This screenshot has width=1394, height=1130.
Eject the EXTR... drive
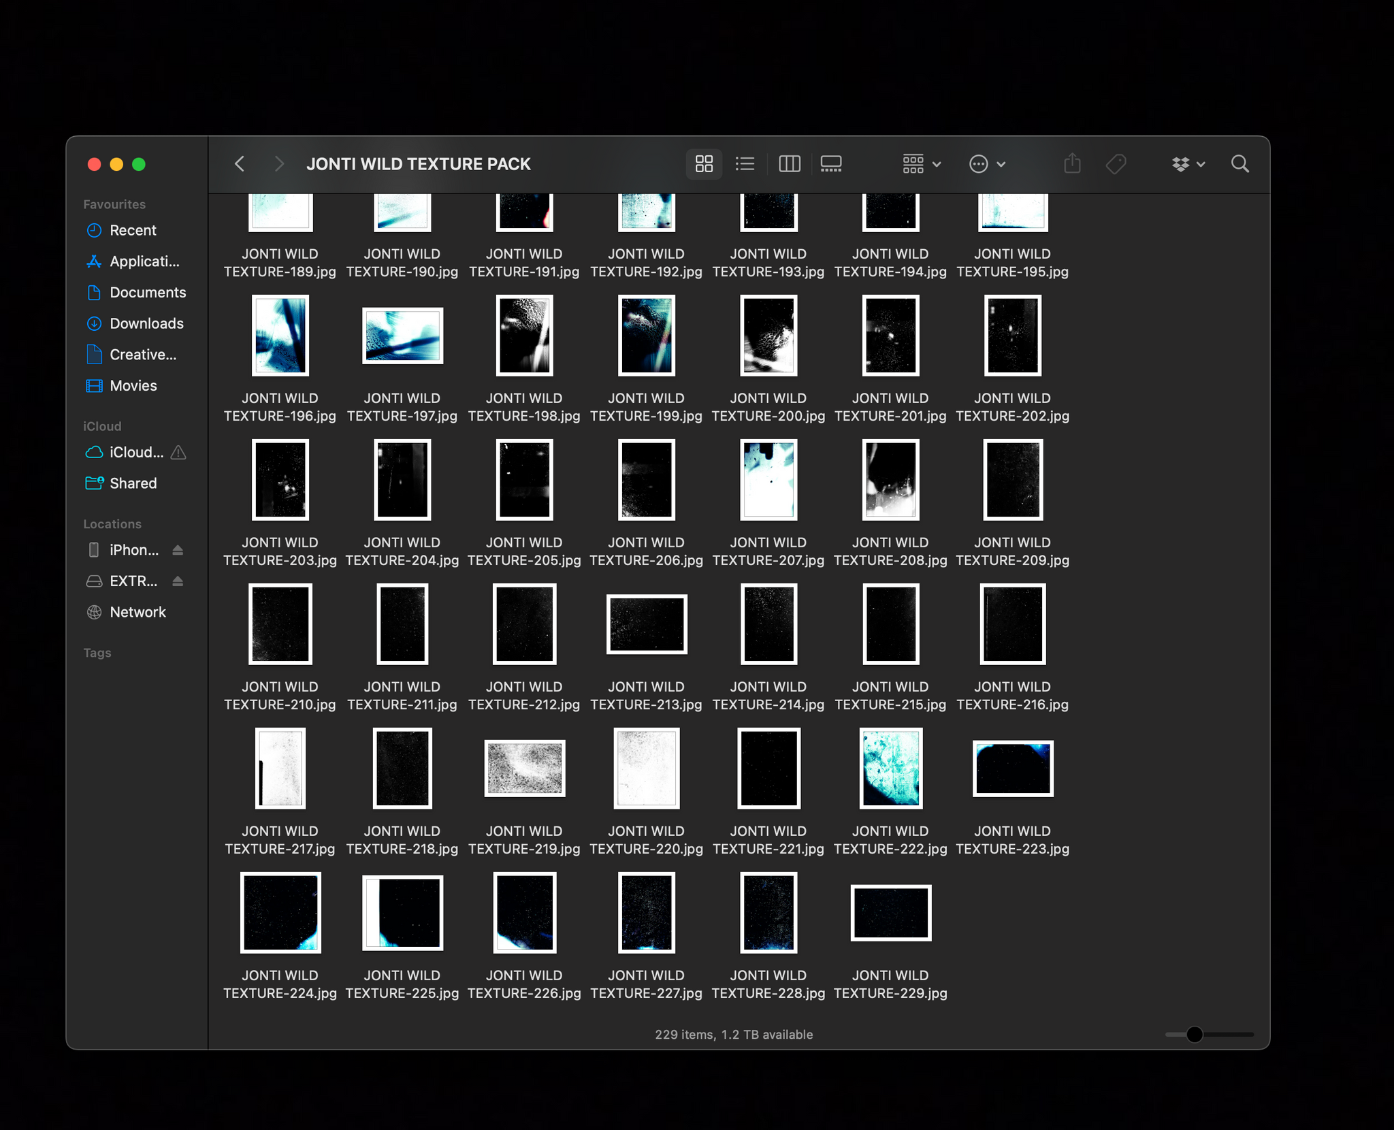[x=178, y=581]
